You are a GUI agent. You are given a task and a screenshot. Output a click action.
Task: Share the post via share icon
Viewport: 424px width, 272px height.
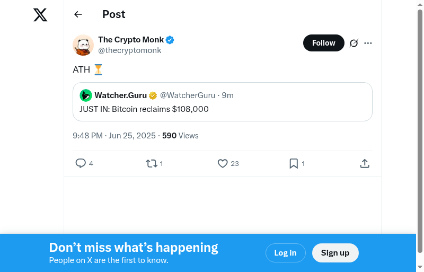(x=365, y=163)
